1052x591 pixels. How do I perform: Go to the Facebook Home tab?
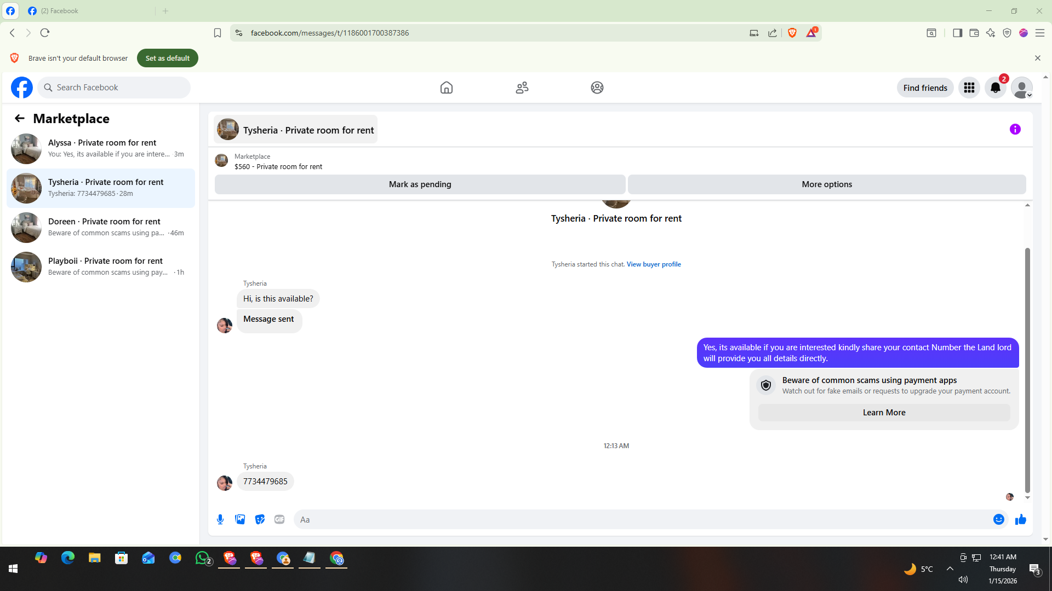coord(446,88)
